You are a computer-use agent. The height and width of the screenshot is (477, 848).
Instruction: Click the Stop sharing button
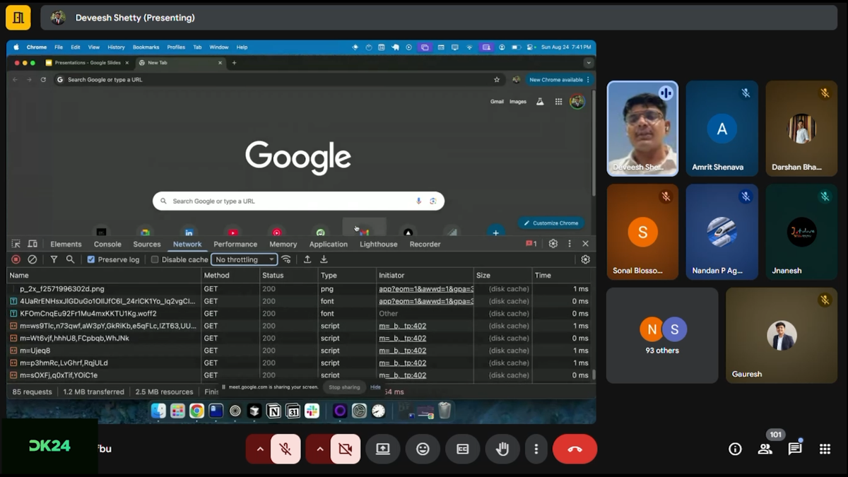pyautogui.click(x=344, y=387)
